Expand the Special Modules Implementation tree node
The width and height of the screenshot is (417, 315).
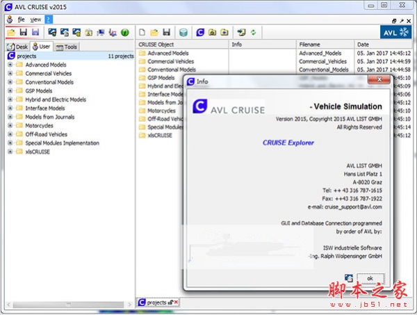(x=10, y=143)
